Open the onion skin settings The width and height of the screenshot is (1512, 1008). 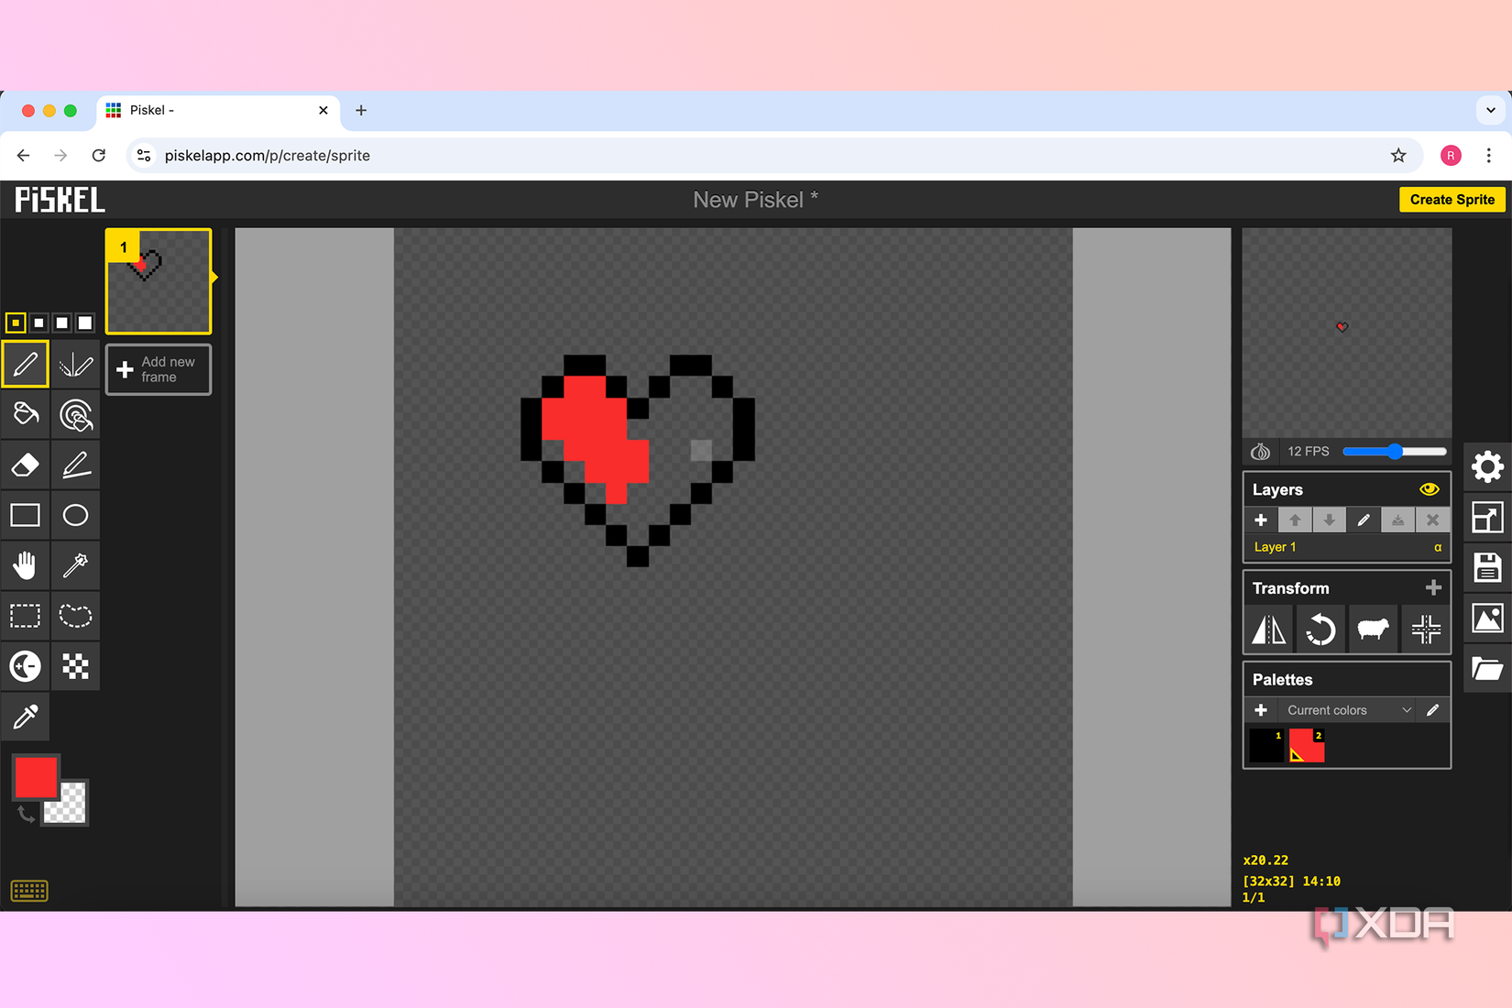coord(1260,451)
